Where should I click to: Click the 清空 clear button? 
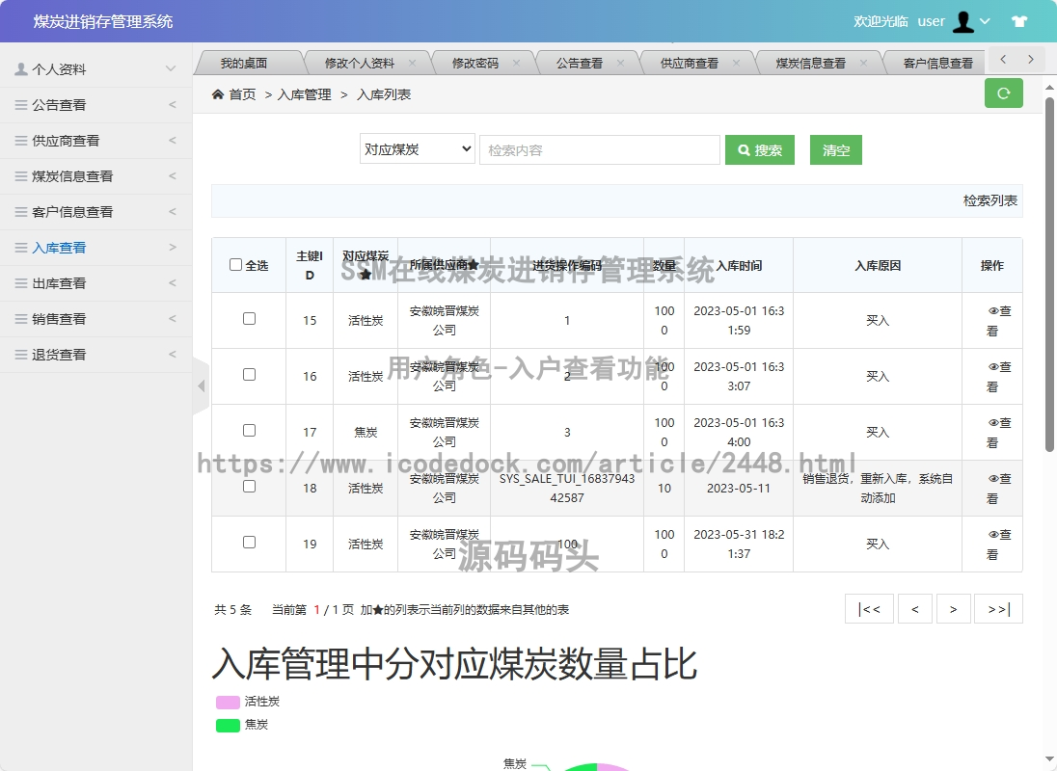pos(836,149)
